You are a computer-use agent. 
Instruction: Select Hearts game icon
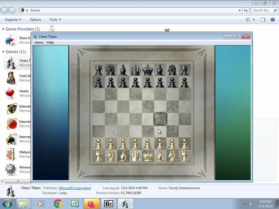coord(11,93)
